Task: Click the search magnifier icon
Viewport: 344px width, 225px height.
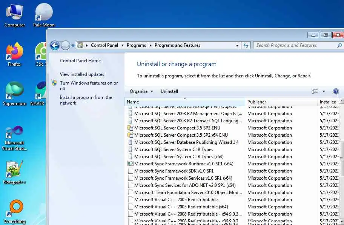Action: (x=339, y=45)
